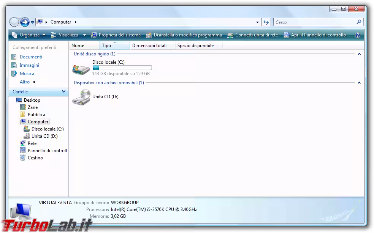Image resolution: width=374 pixels, height=233 pixels.
Task: Select the Unità disco rigido (1) group header
Action: coord(95,54)
